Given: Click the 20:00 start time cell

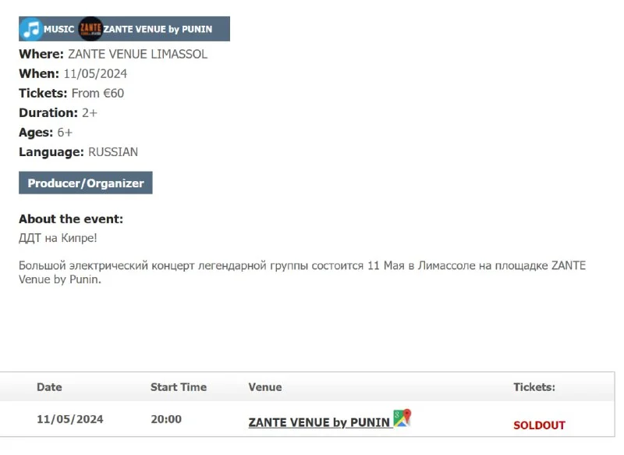Looking at the screenshot, I should coord(166,419).
